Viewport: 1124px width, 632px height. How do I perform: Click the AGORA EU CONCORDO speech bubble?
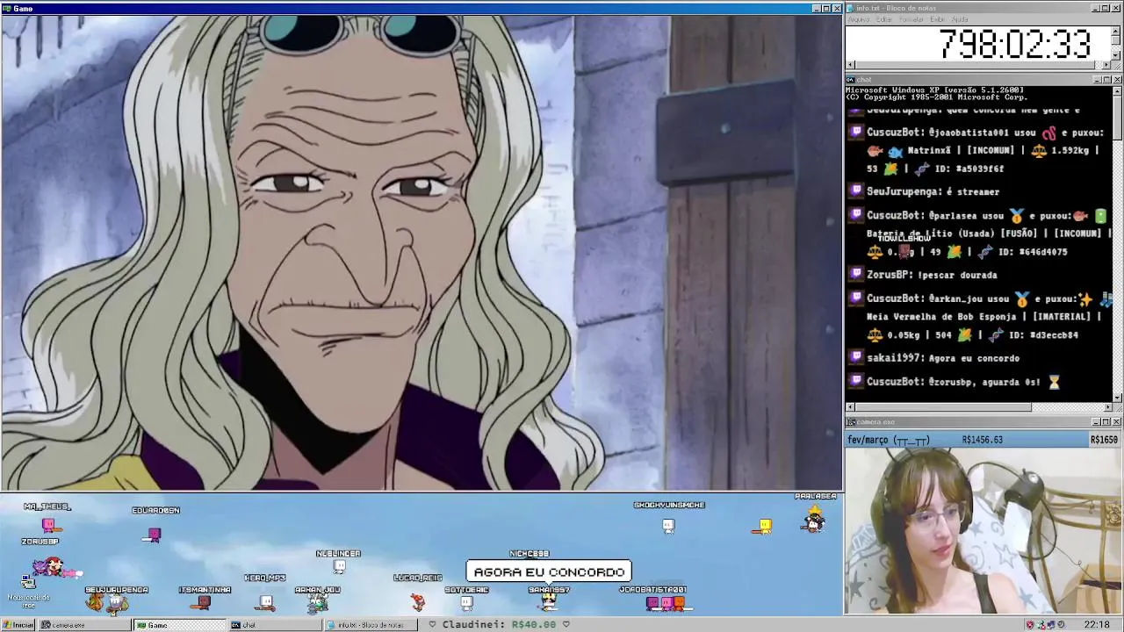(549, 572)
